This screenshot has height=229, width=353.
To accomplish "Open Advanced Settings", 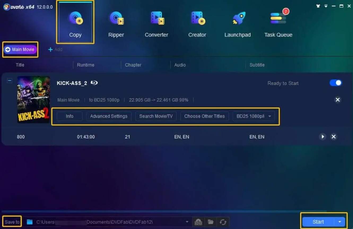I will tap(109, 116).
